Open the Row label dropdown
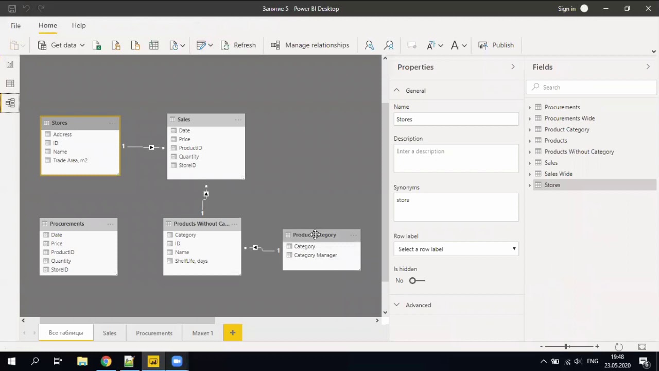This screenshot has width=659, height=371. [x=456, y=249]
